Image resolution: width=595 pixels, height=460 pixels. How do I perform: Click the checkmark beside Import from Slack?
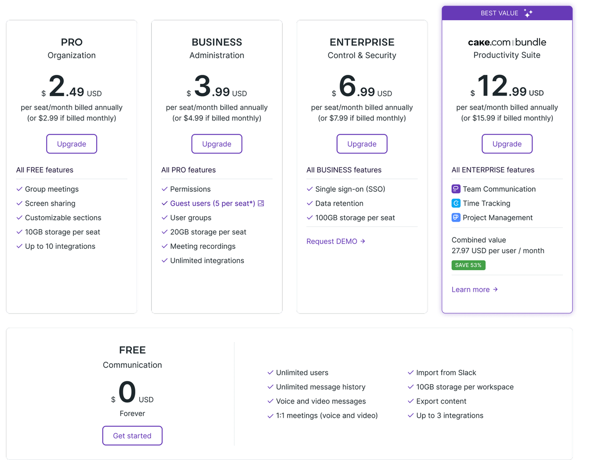point(411,372)
